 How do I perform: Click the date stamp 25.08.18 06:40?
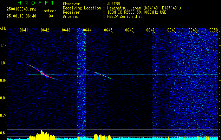(21, 16)
